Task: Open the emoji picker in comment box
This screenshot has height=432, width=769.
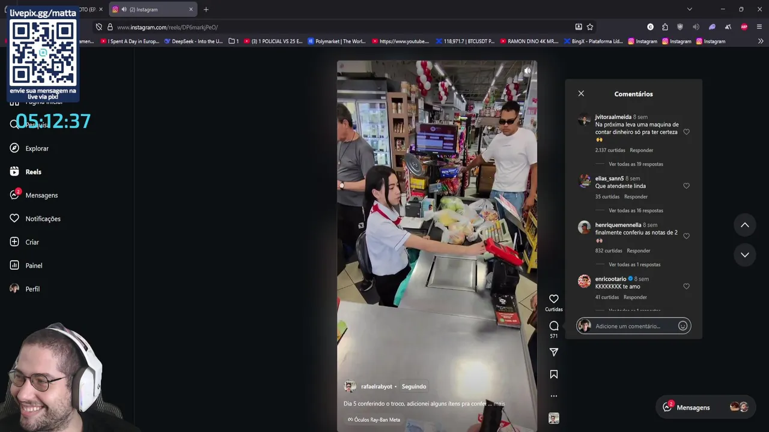Action: coord(682,326)
